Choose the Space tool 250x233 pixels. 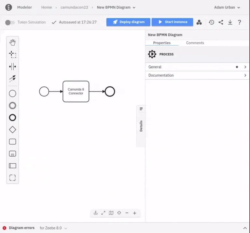[x=12, y=66]
